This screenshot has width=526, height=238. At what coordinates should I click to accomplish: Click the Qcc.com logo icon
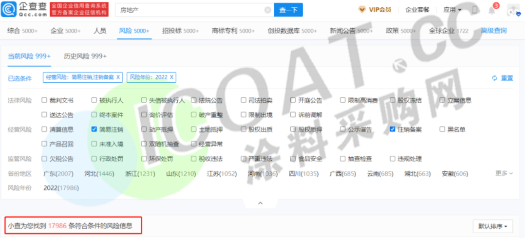10,10
